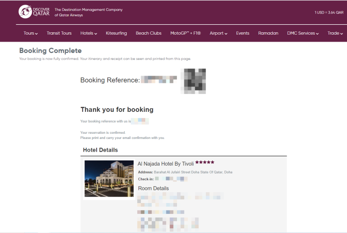The width and height of the screenshot is (347, 233).
Task: Open the Events menu item
Action: [242, 33]
